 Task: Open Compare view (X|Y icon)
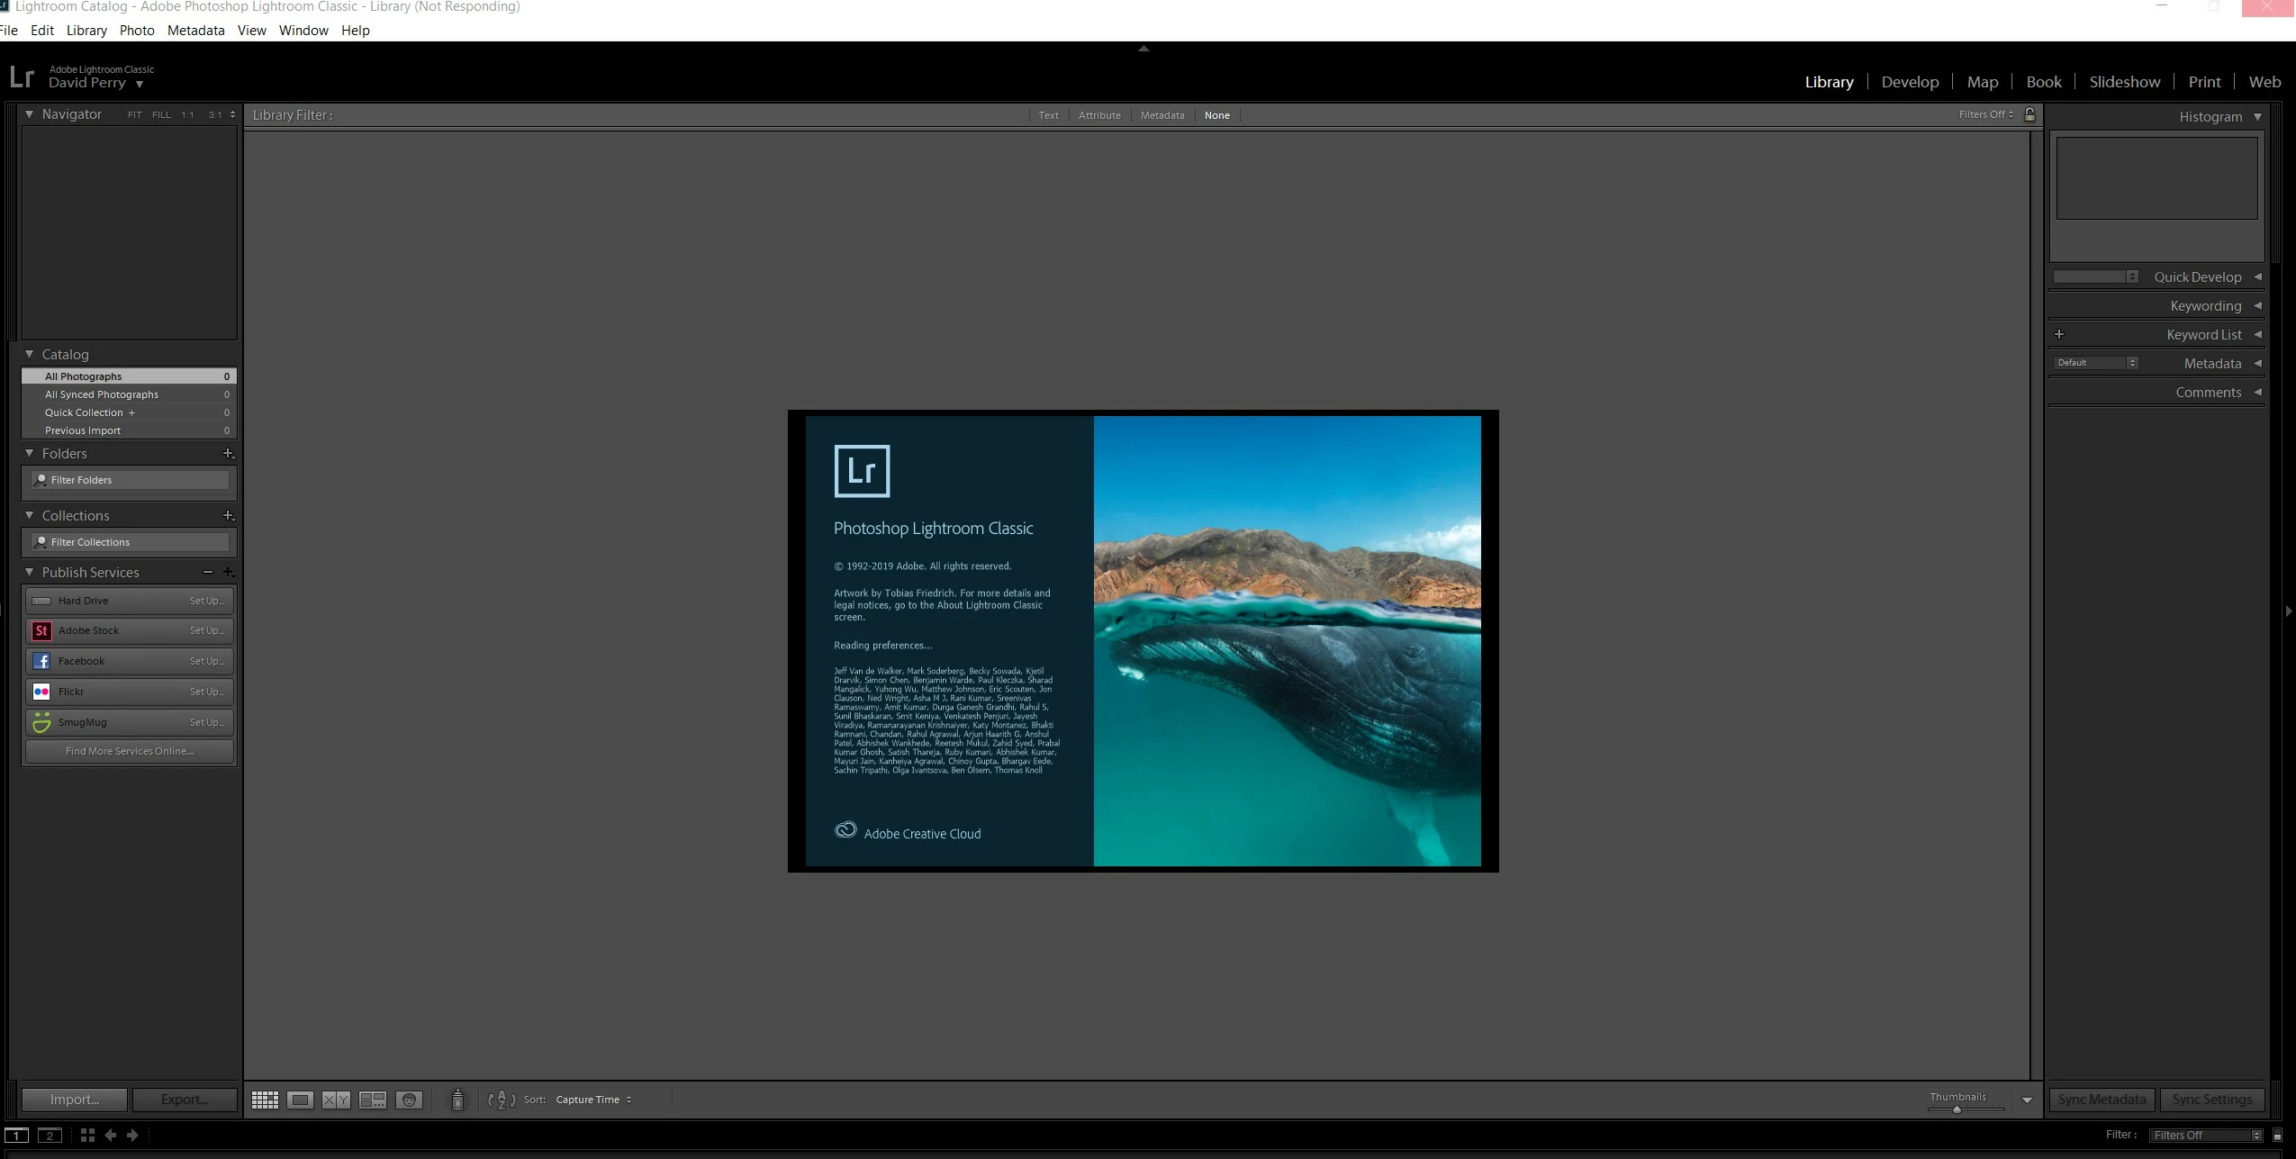tap(336, 1100)
